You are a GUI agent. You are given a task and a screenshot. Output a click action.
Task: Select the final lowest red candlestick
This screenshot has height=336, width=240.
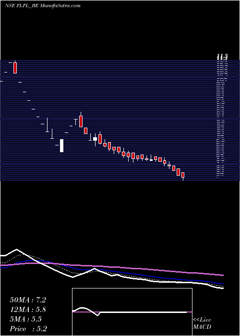(183, 176)
